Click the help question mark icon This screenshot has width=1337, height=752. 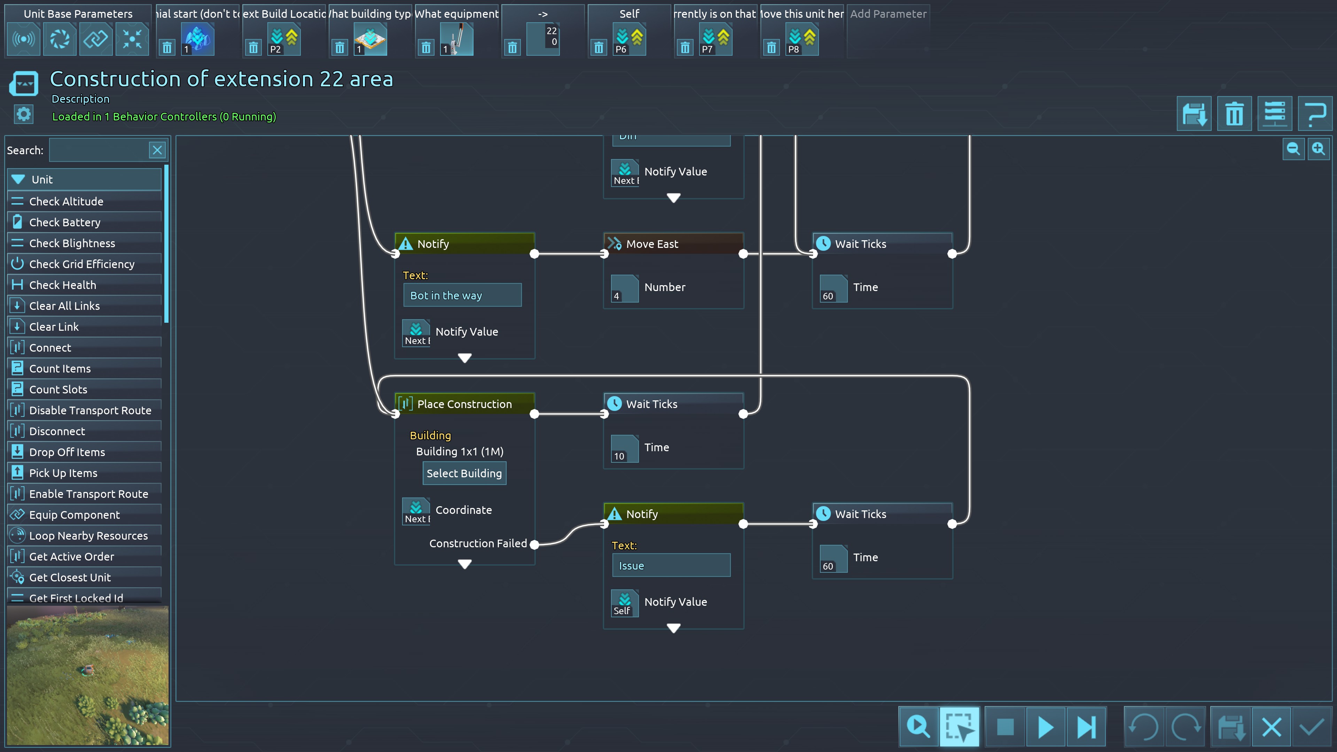(x=1315, y=113)
